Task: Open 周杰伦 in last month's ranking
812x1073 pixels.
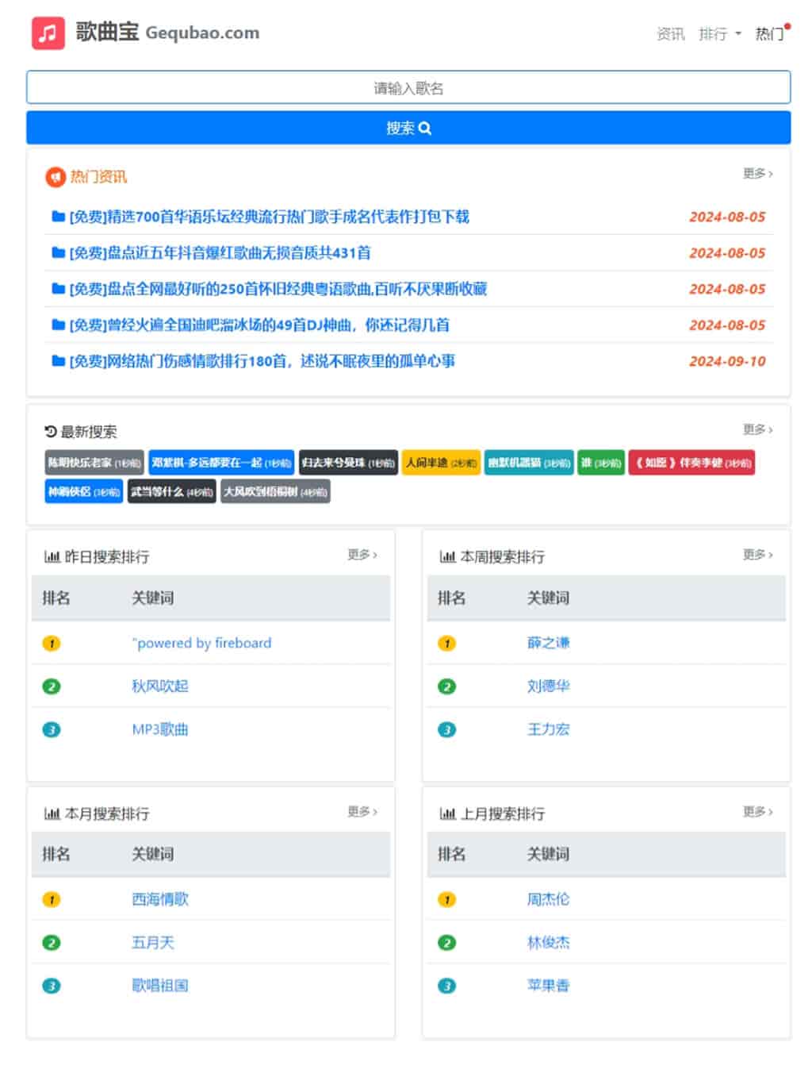Action: coord(548,900)
